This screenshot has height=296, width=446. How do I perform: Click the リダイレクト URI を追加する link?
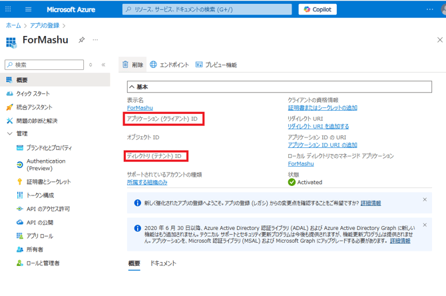(318, 126)
